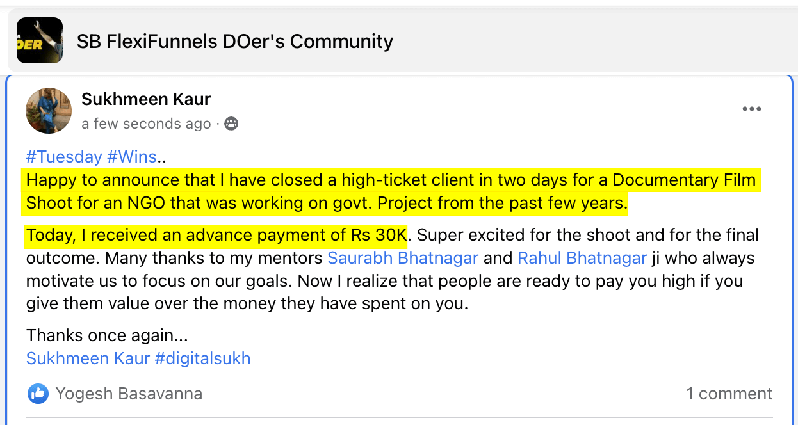Click the DOer community group thumbnail

click(40, 40)
